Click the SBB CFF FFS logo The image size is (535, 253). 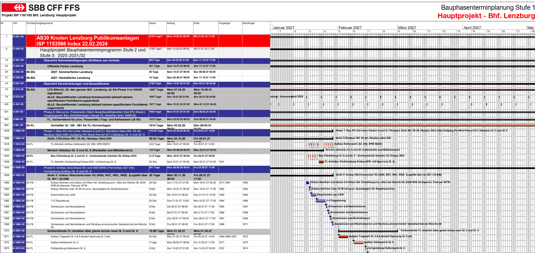40,8
